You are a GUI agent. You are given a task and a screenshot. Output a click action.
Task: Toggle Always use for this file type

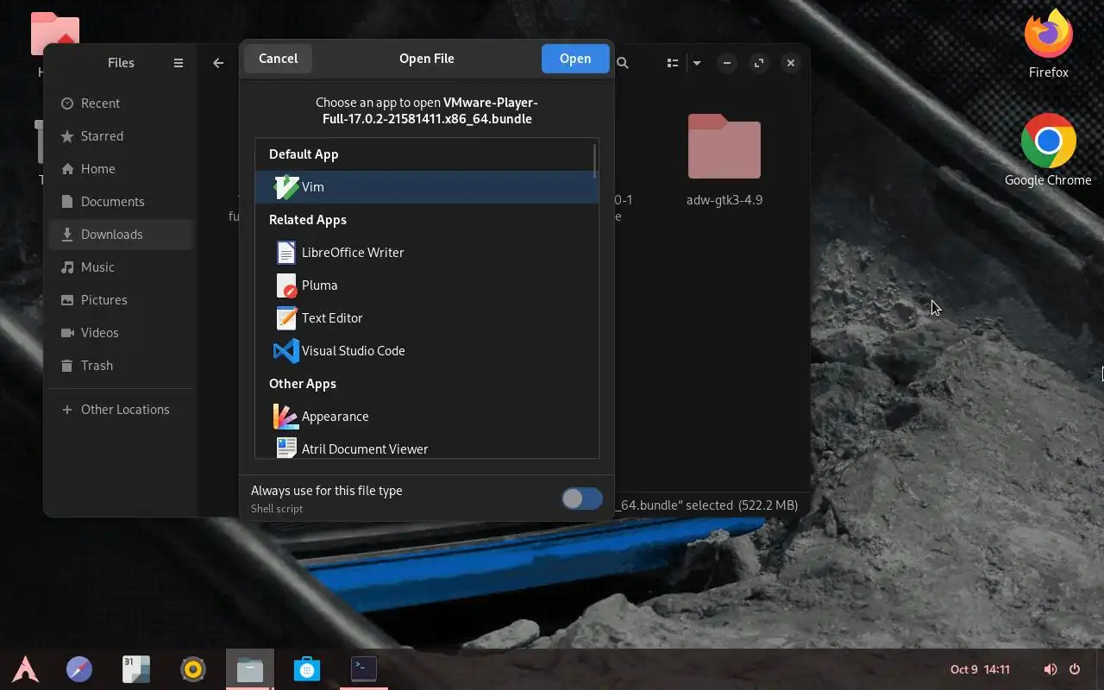(x=582, y=498)
